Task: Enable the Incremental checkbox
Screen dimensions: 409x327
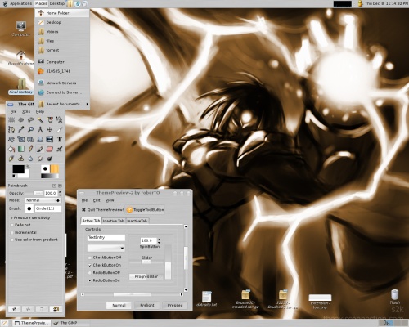Action: coord(11,232)
